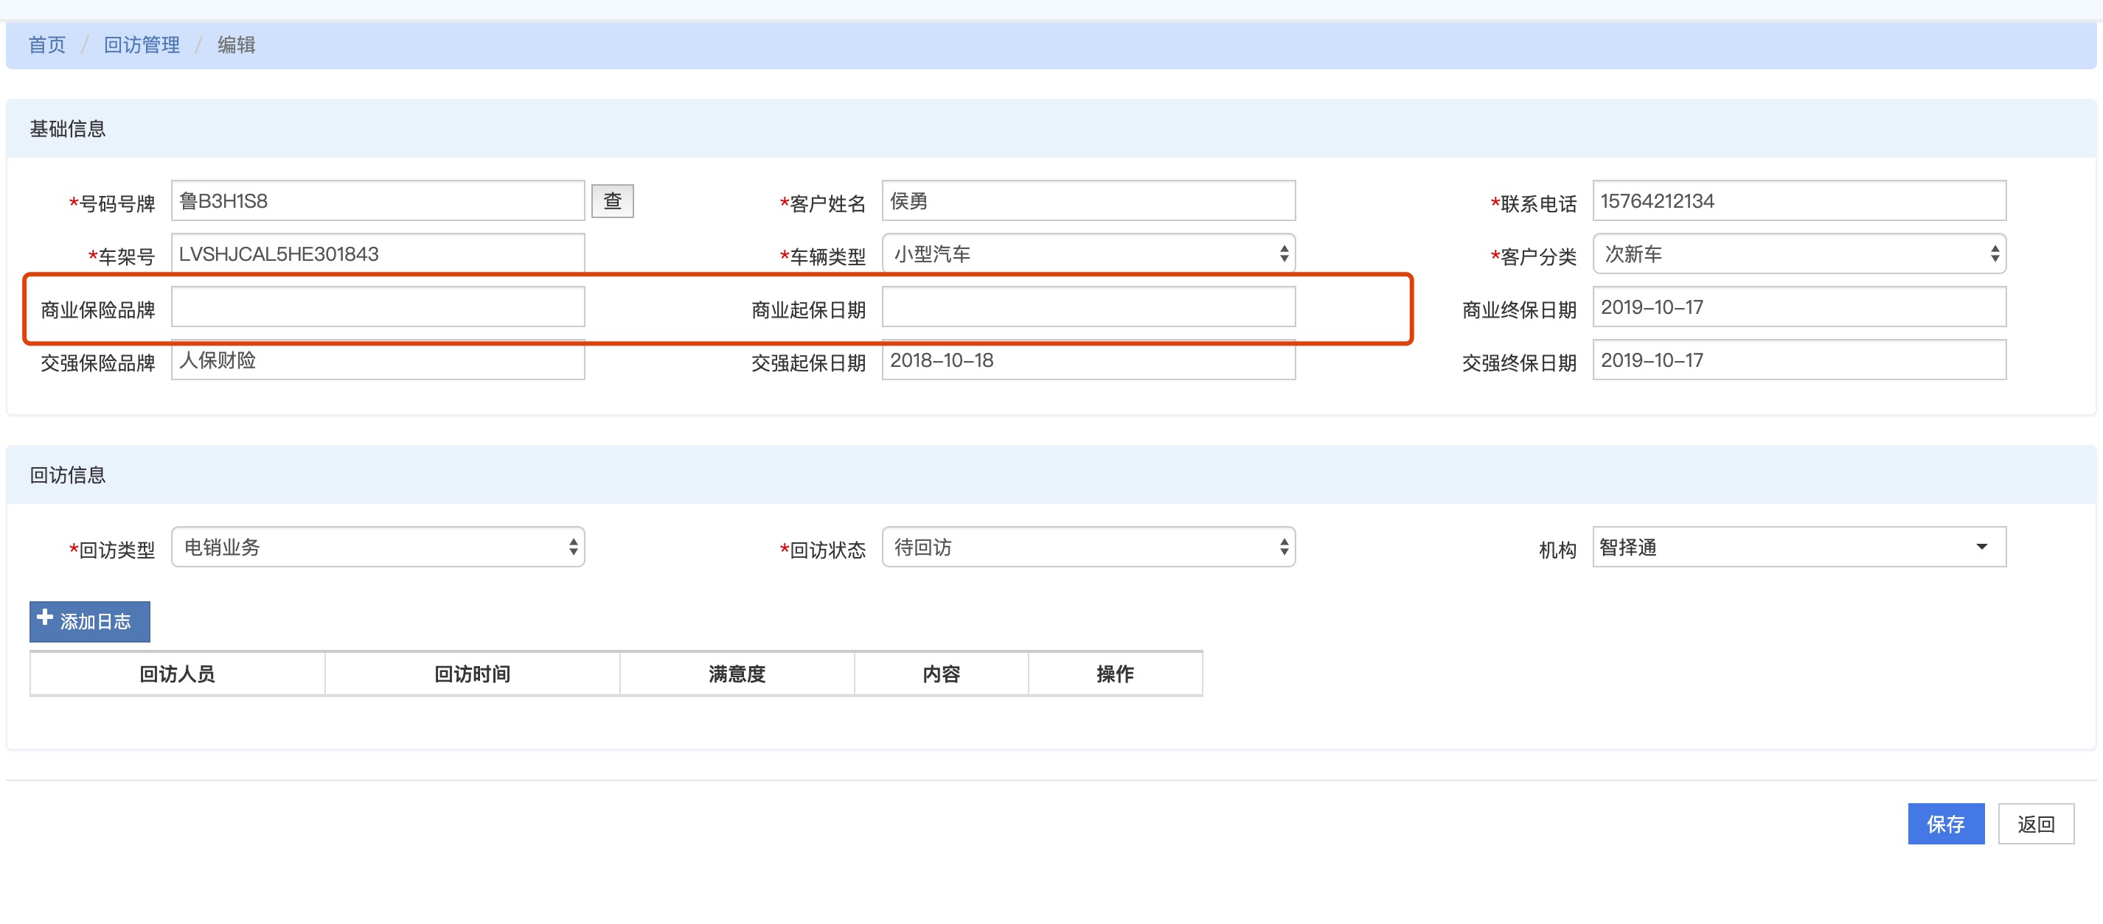The image size is (2103, 924).
Task: Click the 交强起保日期 date field
Action: tap(1088, 361)
